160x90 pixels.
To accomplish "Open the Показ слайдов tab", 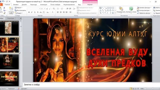I will point(55,4).
